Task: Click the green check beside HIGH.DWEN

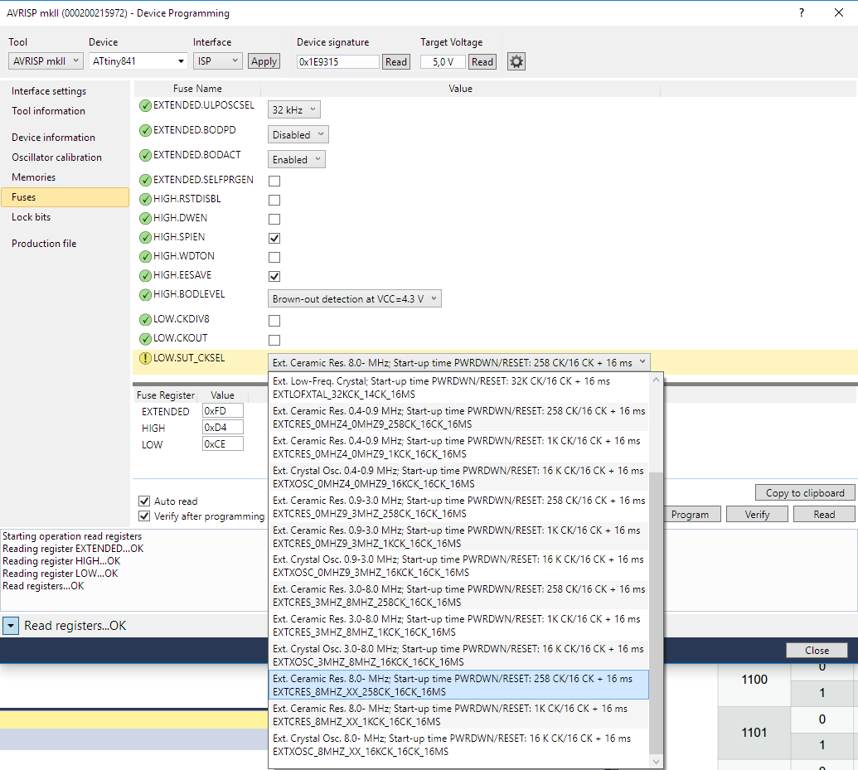Action: coord(145,218)
